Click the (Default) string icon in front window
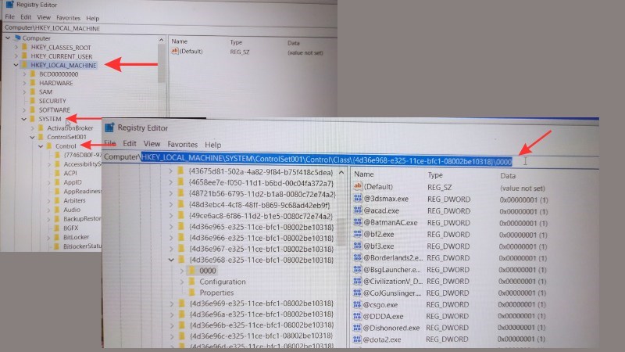The height and width of the screenshot is (352, 625). [358, 186]
